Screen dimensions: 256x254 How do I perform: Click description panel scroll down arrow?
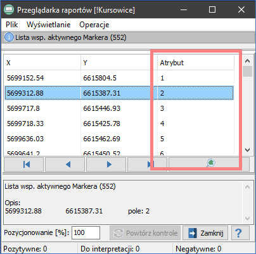point(247,218)
